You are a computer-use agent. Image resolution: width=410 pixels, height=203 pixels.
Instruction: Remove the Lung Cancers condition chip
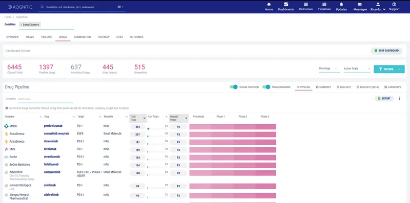click(22, 25)
